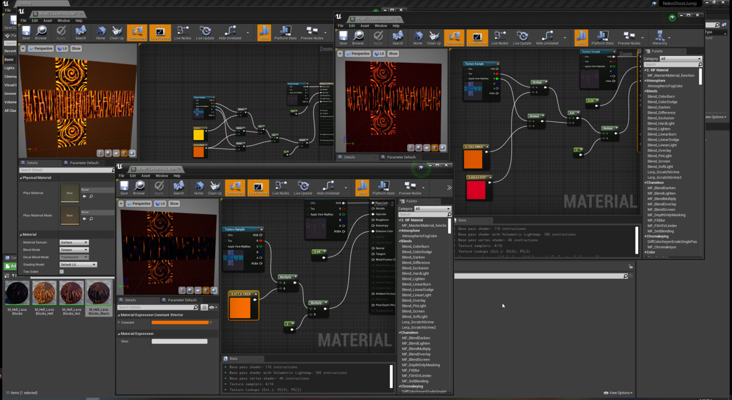
Task: Click the Search Details field in Warm editor
Action: [156, 307]
